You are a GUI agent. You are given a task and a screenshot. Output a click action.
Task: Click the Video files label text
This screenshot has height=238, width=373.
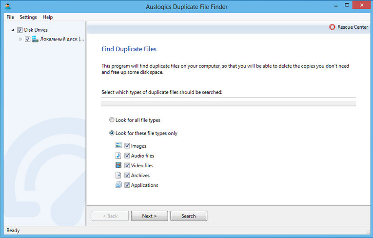142,165
